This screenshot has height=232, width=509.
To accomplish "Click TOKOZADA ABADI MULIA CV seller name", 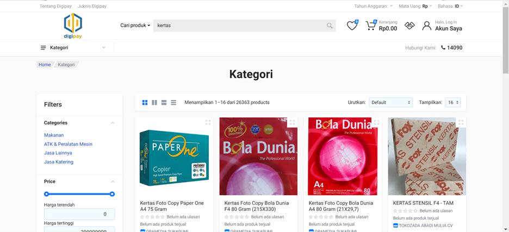I will click(x=426, y=225).
